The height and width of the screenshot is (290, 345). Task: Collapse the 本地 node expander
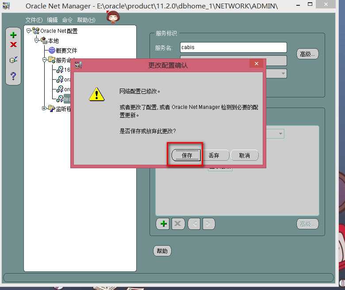[37, 40]
